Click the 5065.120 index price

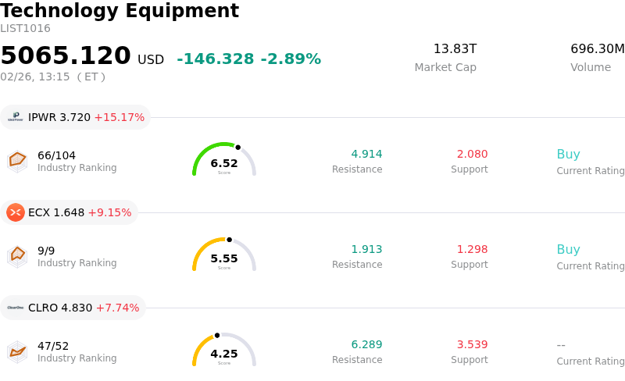(x=66, y=56)
